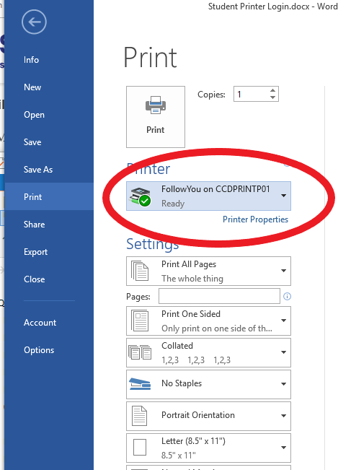Image resolution: width=338 pixels, height=470 pixels.
Task: Increase copies with the up arrow
Action: click(x=272, y=90)
